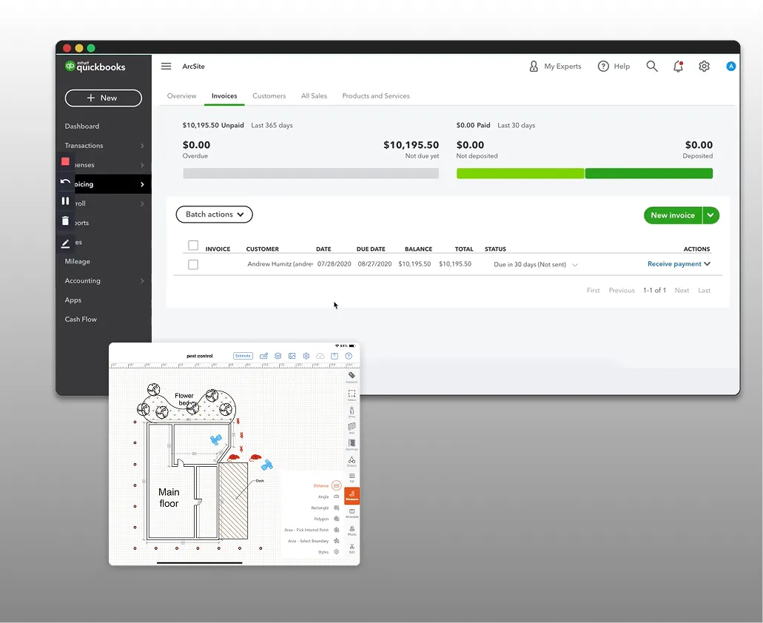
Task: Stop recording with the red square button
Action: (x=65, y=161)
